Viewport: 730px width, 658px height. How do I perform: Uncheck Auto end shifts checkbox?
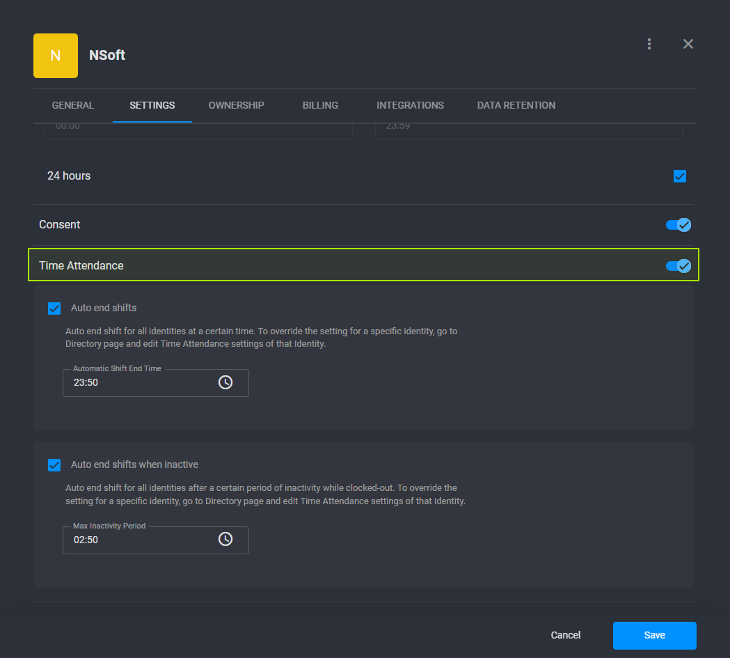point(54,308)
